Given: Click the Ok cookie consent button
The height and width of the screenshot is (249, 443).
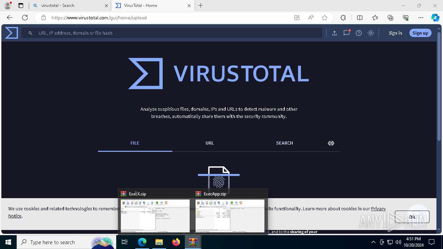Looking at the screenshot, I should coord(412,217).
